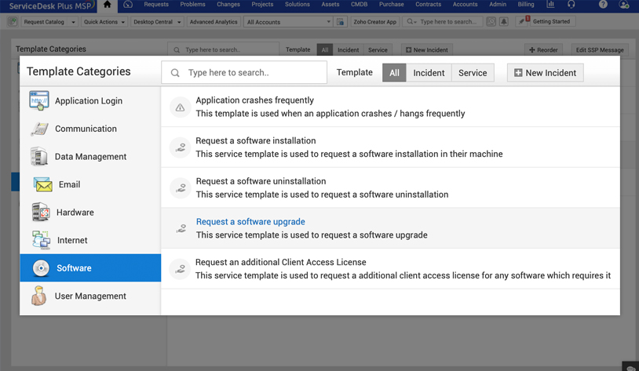Select the Internet category icon
The image size is (639, 371).
pyautogui.click(x=41, y=240)
